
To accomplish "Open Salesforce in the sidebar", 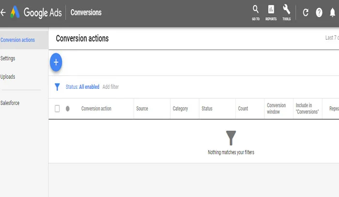I will tap(10, 103).
